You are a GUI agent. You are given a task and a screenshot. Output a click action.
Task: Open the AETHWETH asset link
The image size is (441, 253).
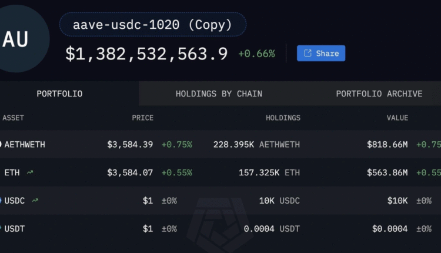25,144
